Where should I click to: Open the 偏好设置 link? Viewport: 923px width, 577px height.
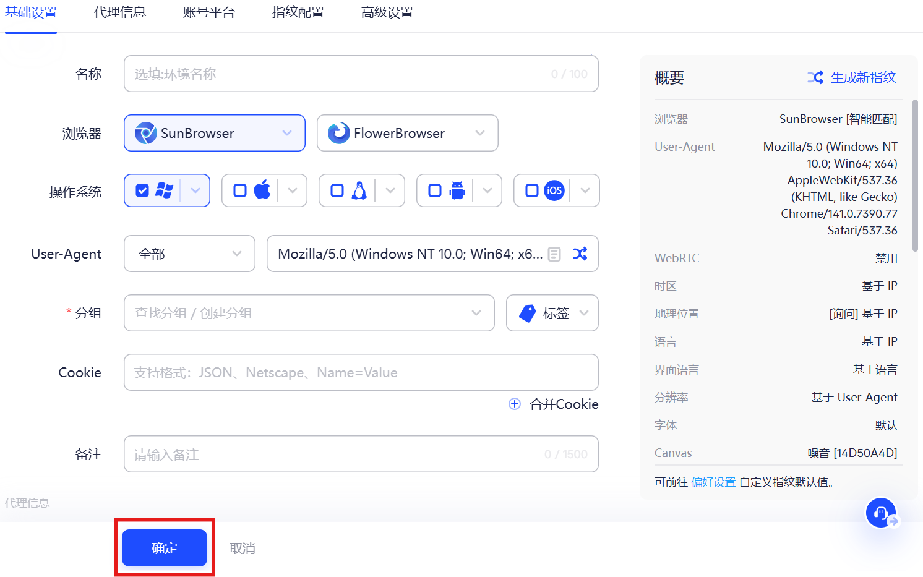(x=713, y=481)
